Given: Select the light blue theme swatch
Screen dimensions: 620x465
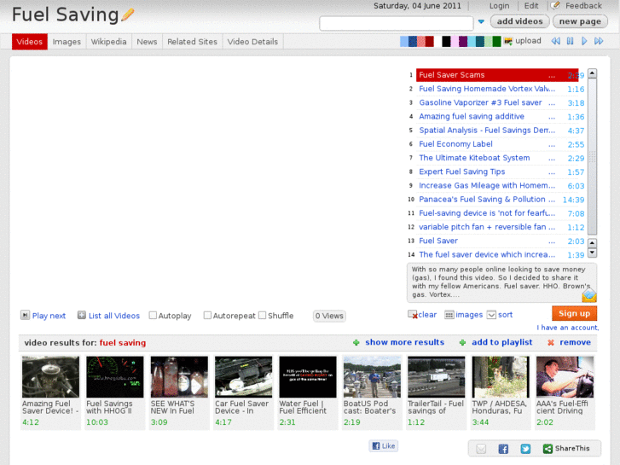Looking at the screenshot, I should tap(404, 41).
